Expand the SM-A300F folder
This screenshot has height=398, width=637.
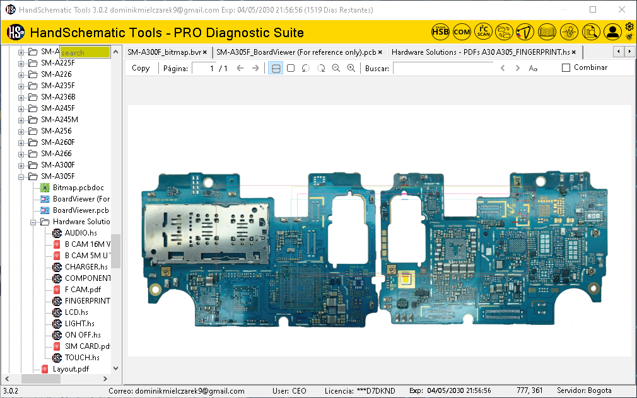coord(21,166)
